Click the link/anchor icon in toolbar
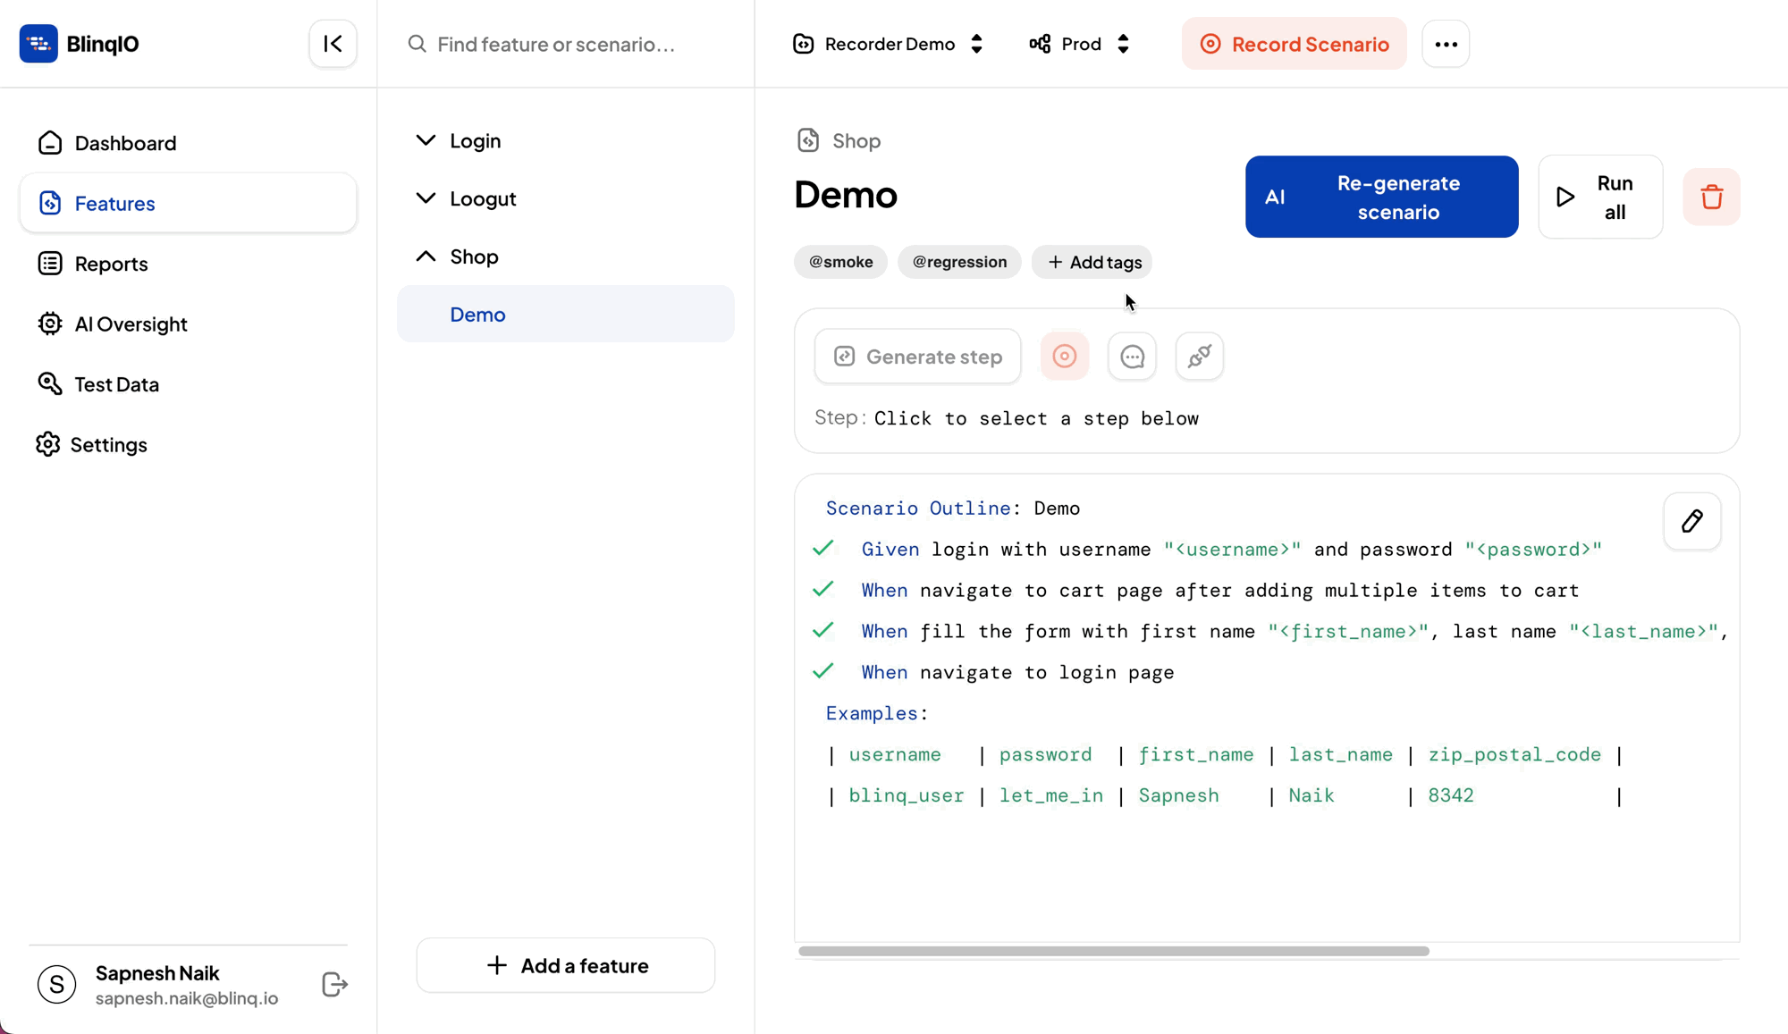1788x1034 pixels. tap(1200, 357)
